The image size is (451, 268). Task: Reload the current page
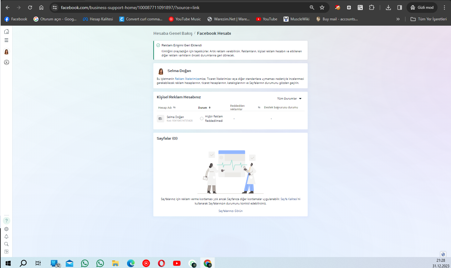(30, 8)
